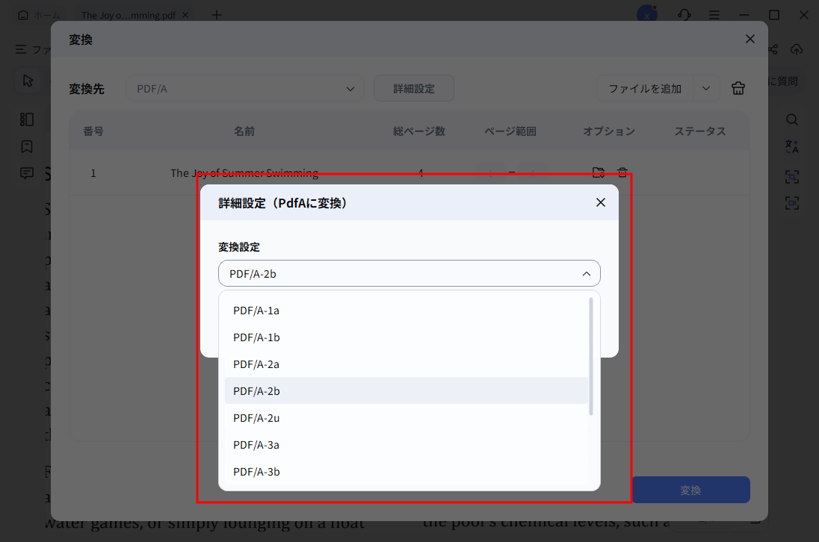Open the bookmarks panel
The height and width of the screenshot is (542, 819).
point(27,146)
